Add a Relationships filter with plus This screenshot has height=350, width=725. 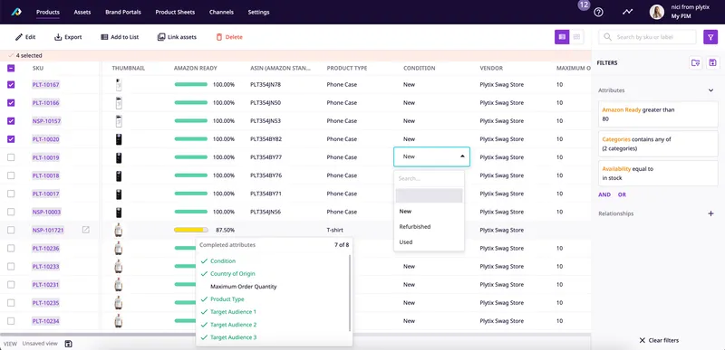711,213
